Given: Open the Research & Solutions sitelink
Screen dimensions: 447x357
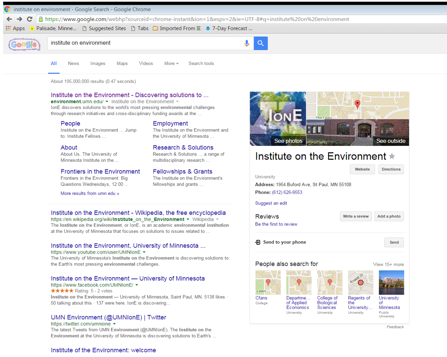Looking at the screenshot, I should [x=183, y=148].
